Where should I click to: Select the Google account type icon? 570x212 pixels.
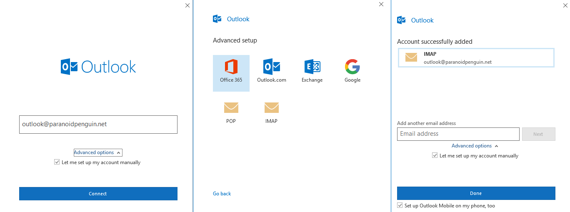[x=352, y=67]
